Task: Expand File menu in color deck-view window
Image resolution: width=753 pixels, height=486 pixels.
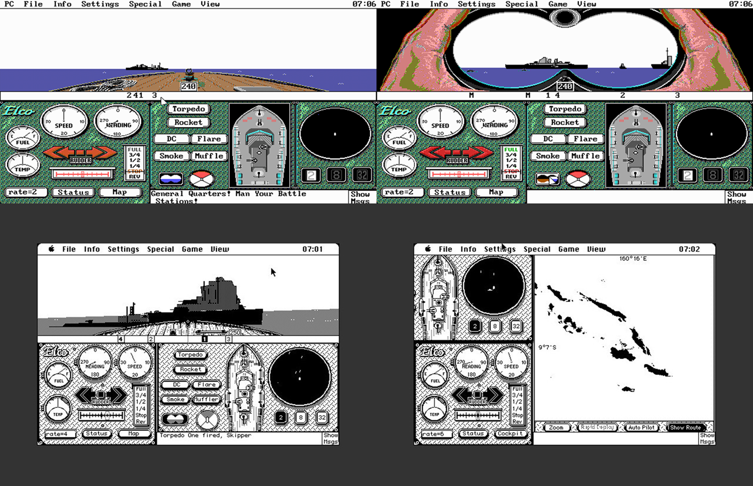Action: (33, 4)
